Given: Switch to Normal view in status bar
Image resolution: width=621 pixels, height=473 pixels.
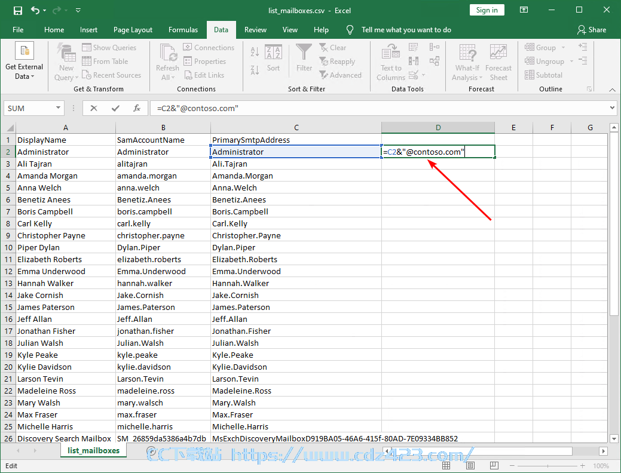Looking at the screenshot, I should [x=446, y=465].
